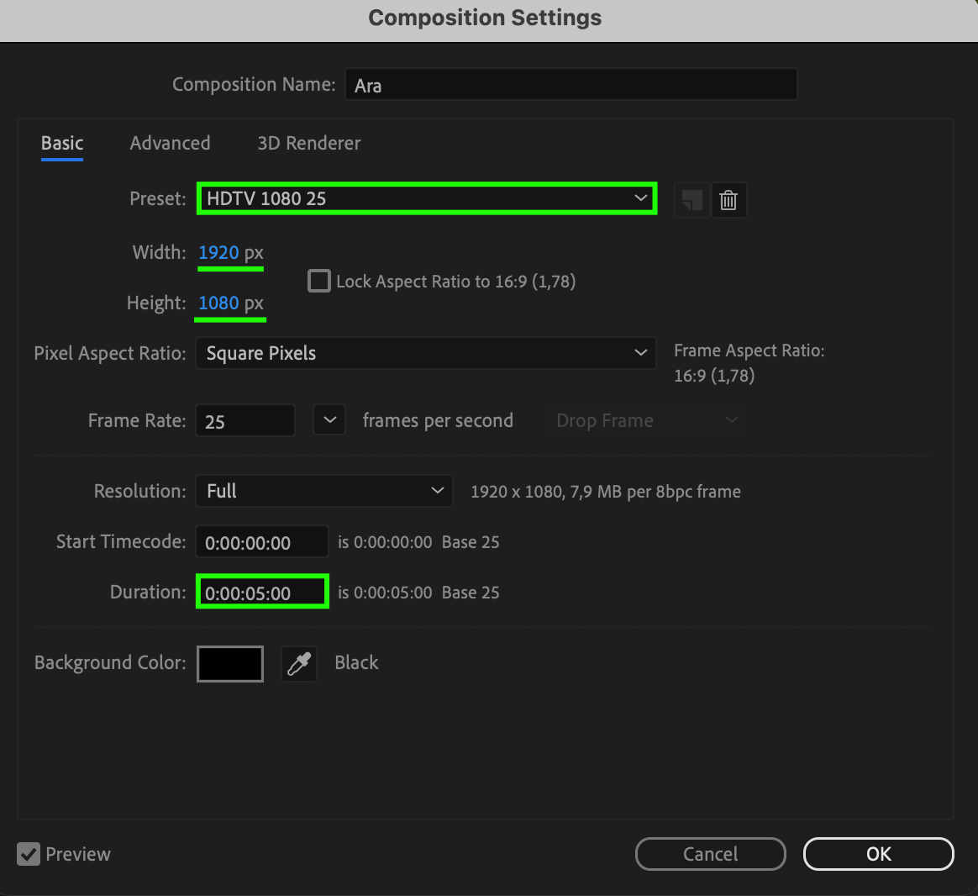
Task: Click the Duration timecode field
Action: tap(261, 593)
